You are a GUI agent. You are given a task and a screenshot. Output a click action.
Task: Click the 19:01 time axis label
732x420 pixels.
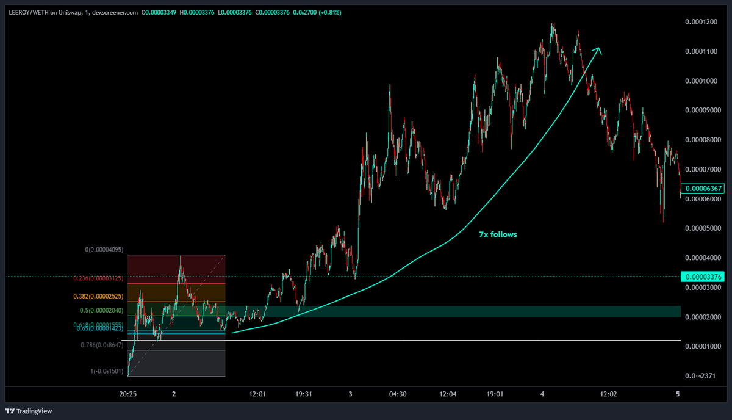[495, 394]
